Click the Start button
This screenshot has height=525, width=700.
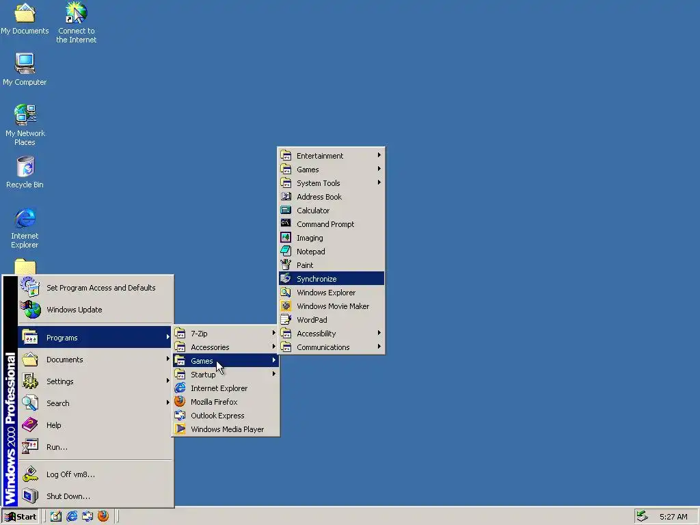coord(21,517)
